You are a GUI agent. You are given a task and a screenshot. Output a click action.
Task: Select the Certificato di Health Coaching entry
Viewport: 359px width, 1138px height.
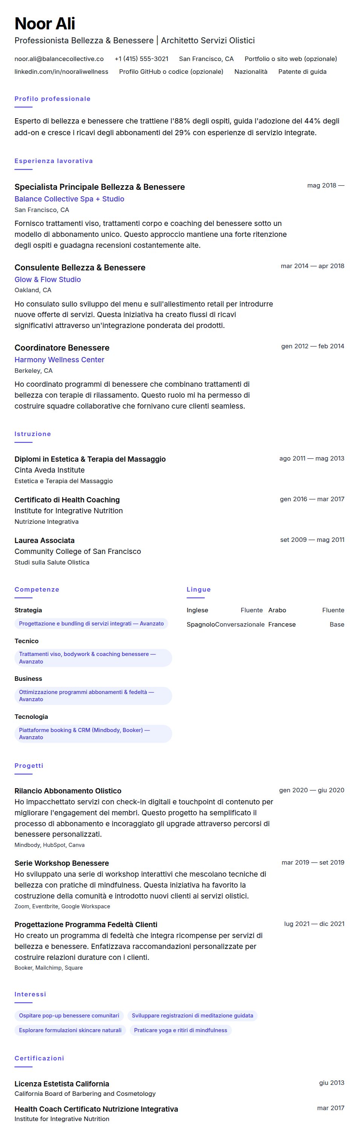tap(67, 500)
